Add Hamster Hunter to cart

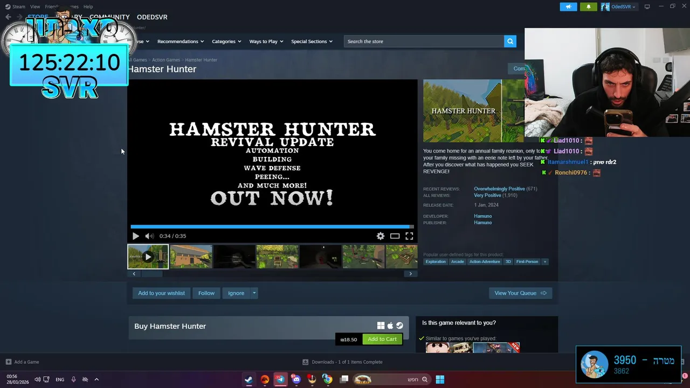382,339
